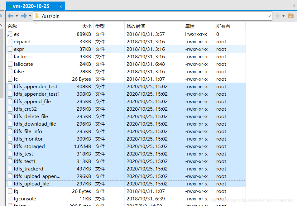Switch to the vm-2020-10-25 session tab
Viewport: 297px width, 206px height.
pyautogui.click(x=31, y=6)
